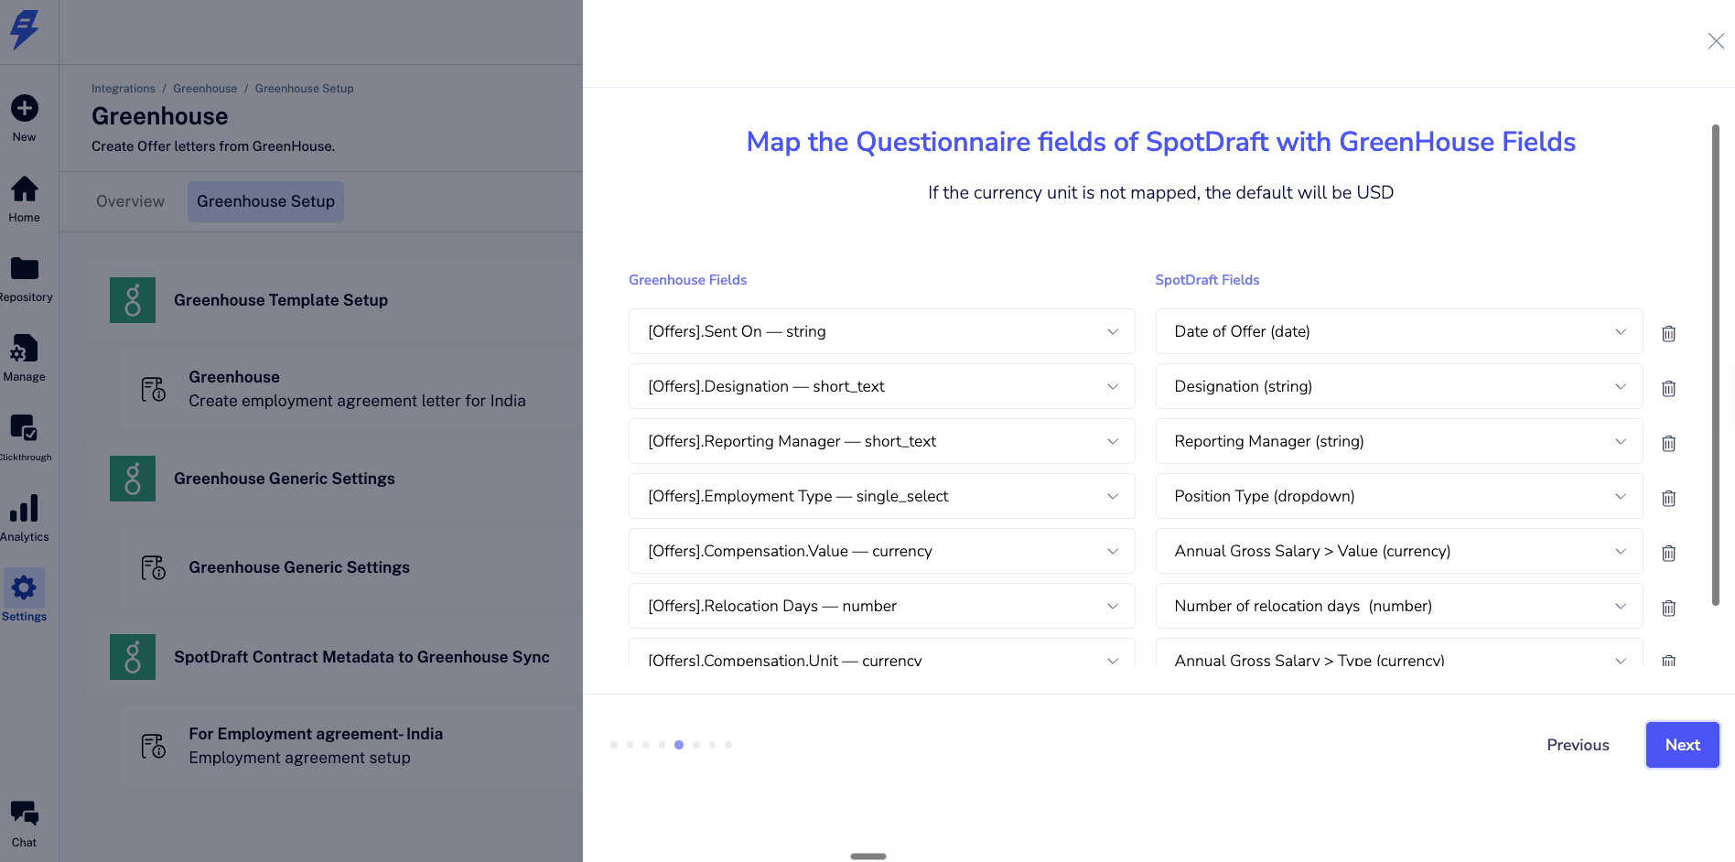The image size is (1735, 862).
Task: Open Number of relocation days dropdown
Action: (x=1399, y=606)
